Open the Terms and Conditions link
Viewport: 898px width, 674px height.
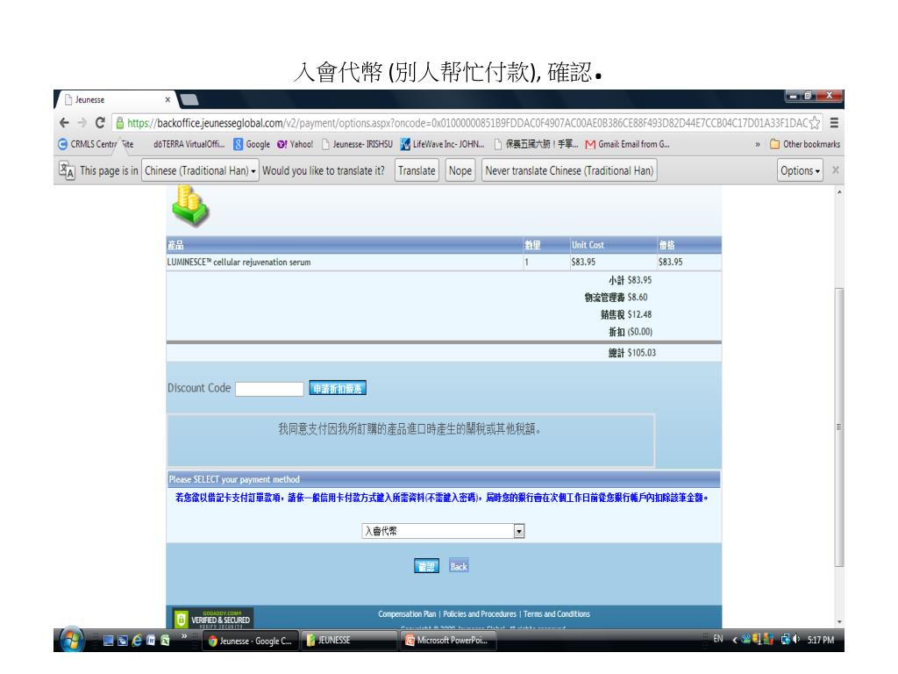[556, 613]
